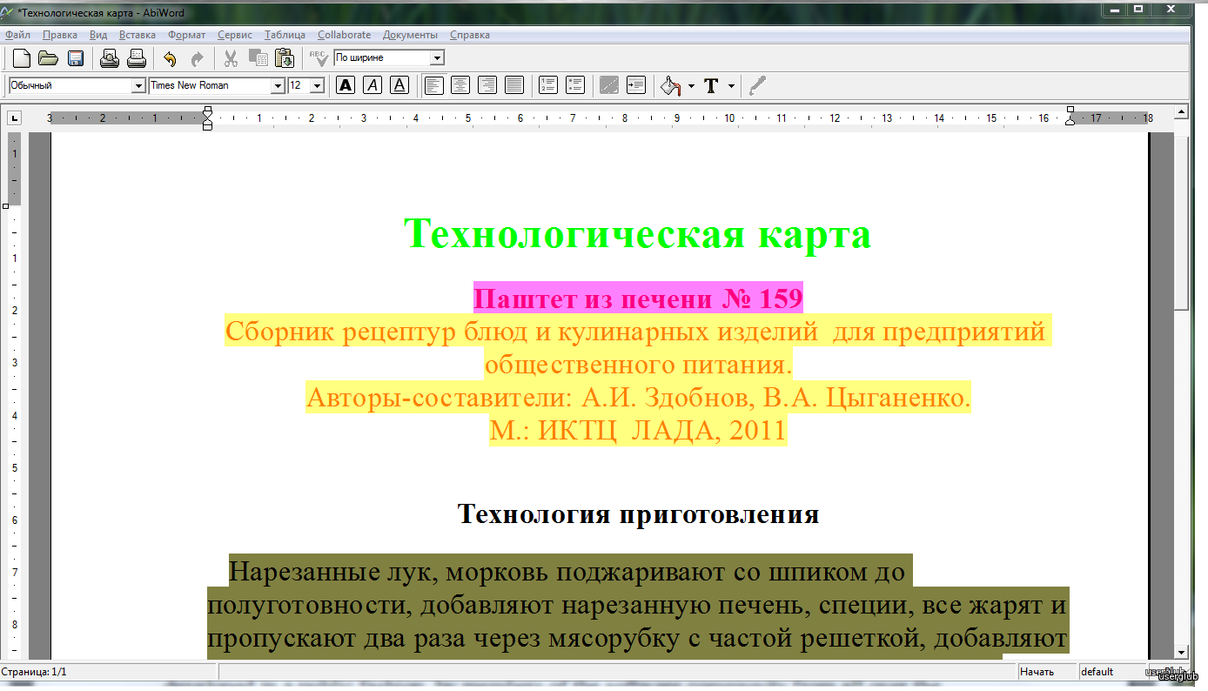Expand the highlight color arrow next to paint bucket
The image size is (1208, 691).
(x=691, y=86)
